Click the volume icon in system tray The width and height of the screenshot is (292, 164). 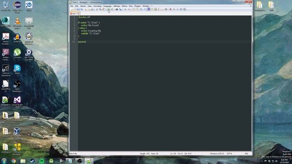[x=276, y=161]
